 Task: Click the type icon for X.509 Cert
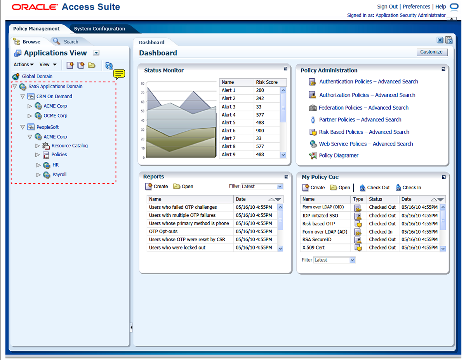tap(358, 248)
